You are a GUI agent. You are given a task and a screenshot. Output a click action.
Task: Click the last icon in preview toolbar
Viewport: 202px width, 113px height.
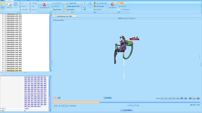(x=198, y=98)
